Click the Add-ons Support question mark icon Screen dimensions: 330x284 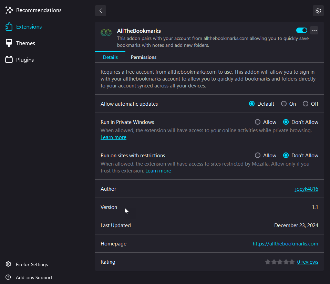point(8,277)
